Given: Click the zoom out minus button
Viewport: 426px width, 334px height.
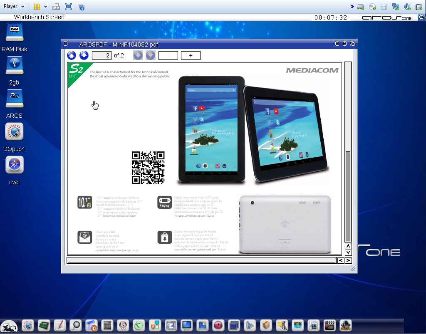Looking at the screenshot, I should [168, 55].
